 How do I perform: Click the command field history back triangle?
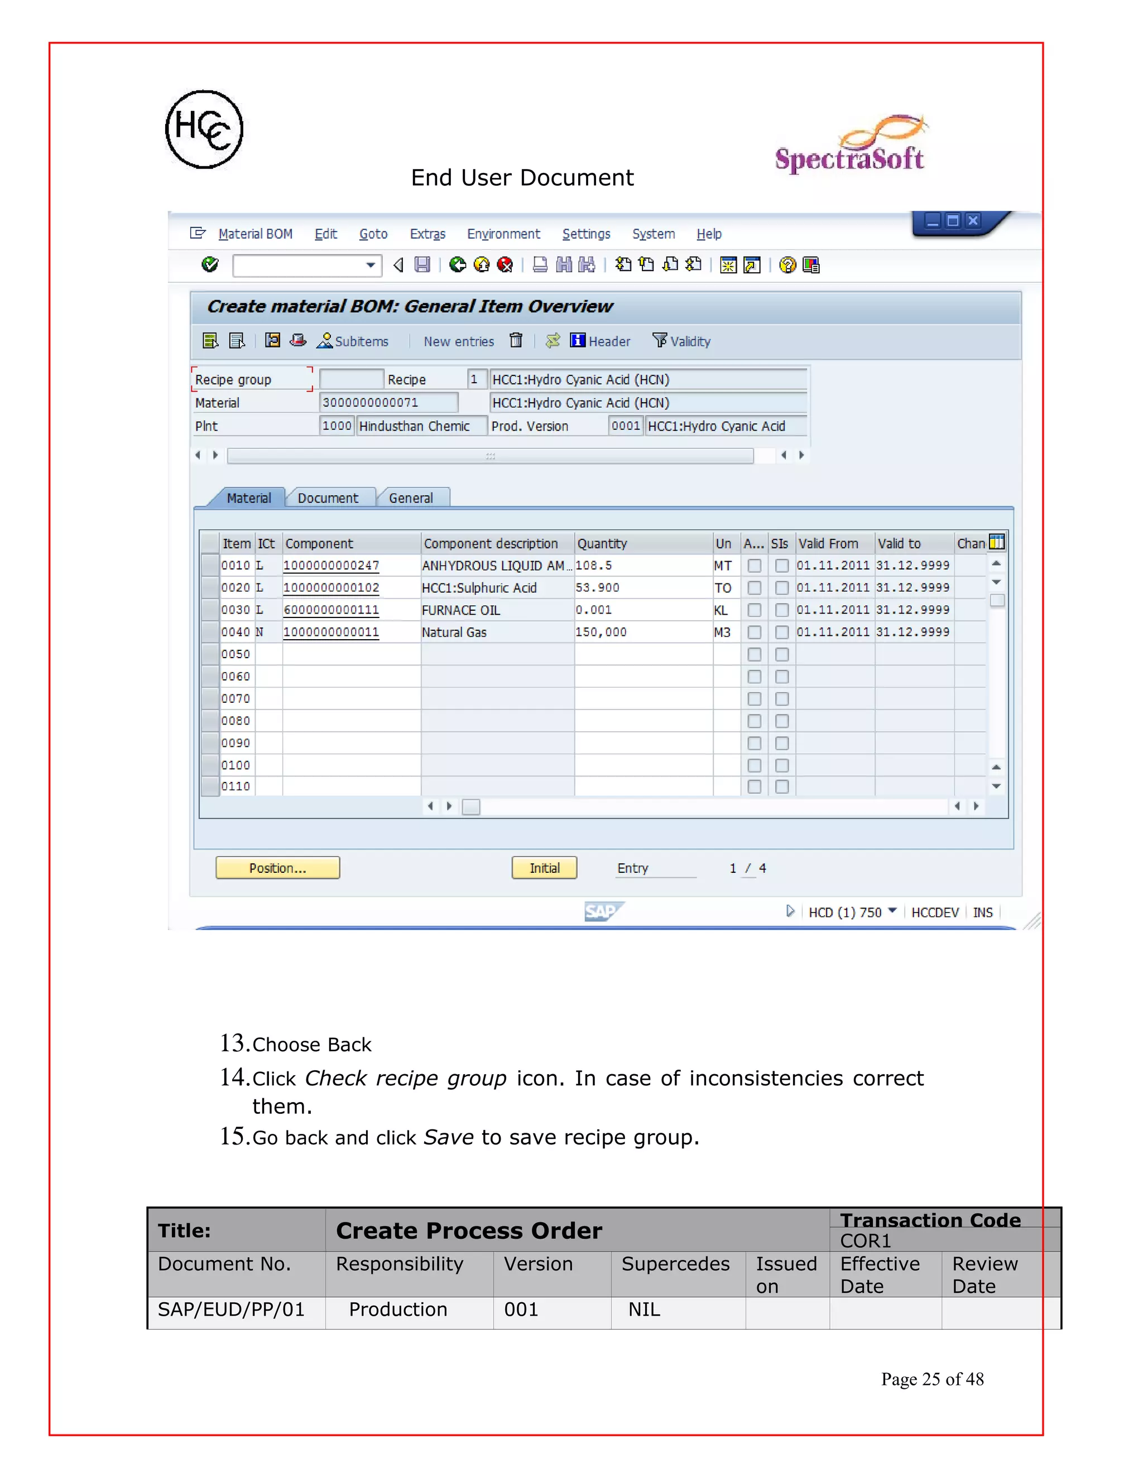(x=398, y=265)
